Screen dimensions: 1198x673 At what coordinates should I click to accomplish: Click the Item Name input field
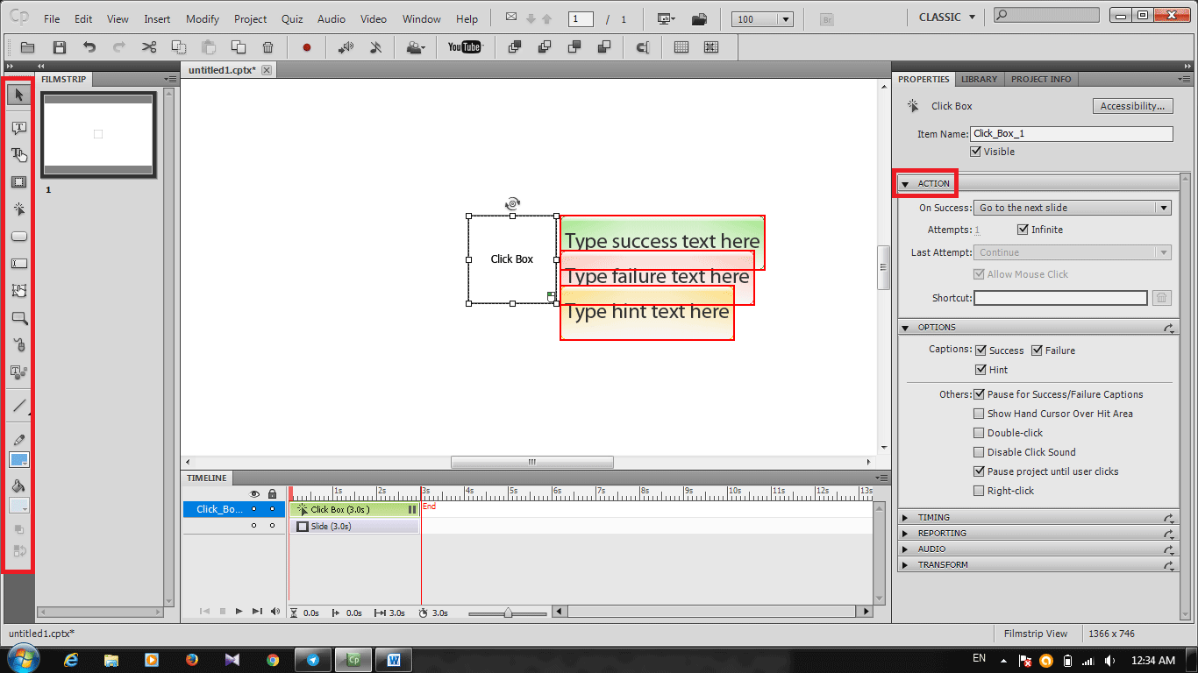pyautogui.click(x=1071, y=134)
